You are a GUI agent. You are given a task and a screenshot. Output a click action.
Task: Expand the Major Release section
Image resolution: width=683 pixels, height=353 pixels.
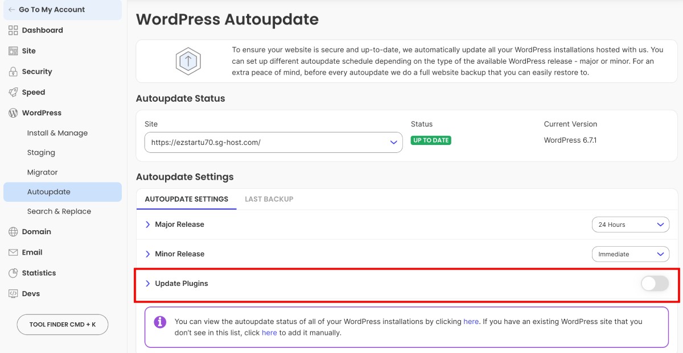148,225
